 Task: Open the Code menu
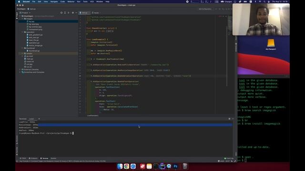[x=62, y=1]
